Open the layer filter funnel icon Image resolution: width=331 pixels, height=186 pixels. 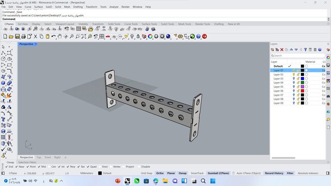click(306, 50)
